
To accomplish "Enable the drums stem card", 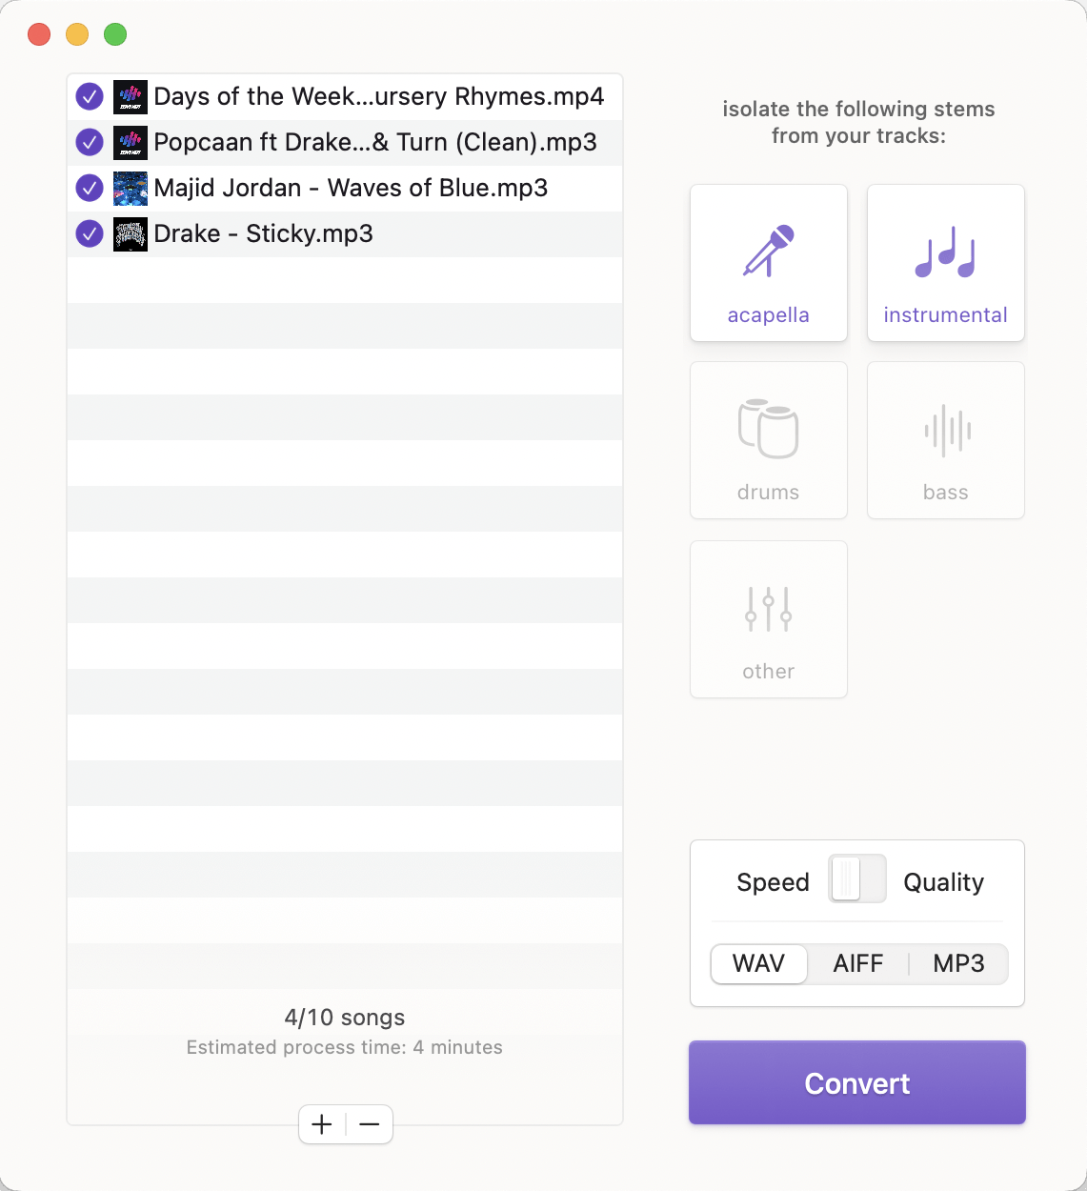I will coord(768,439).
